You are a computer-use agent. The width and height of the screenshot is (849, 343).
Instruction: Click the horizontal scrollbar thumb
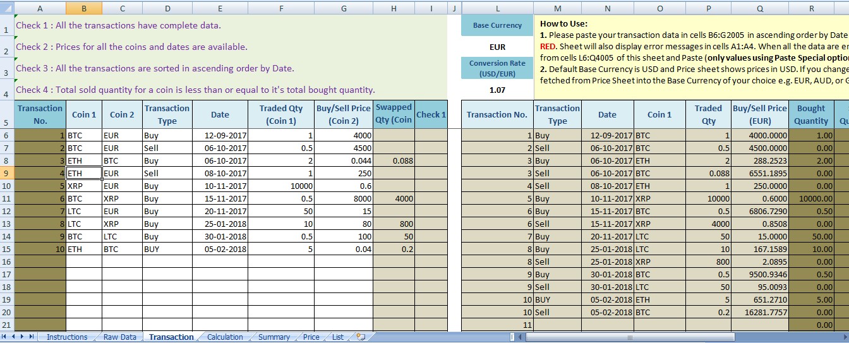(629, 337)
